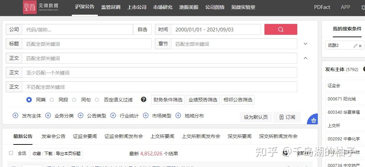This screenshot has width=365, height=167.
Task: Open the 公司舆情 nav tab
Action: 215,7
